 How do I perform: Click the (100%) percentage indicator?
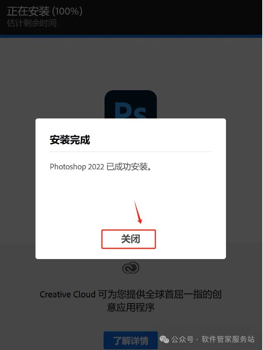67,11
